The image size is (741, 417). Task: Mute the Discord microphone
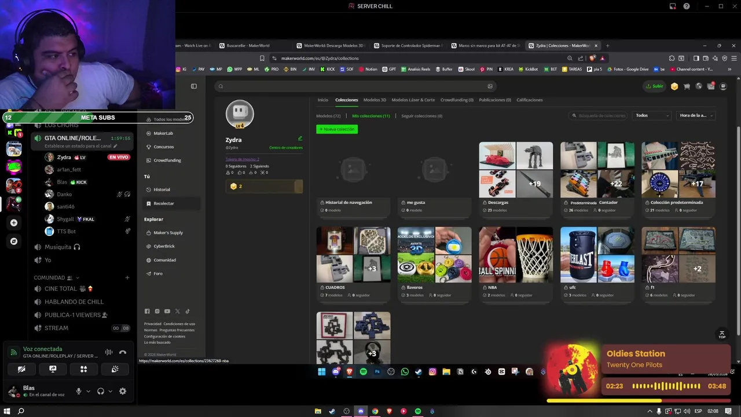(x=79, y=392)
